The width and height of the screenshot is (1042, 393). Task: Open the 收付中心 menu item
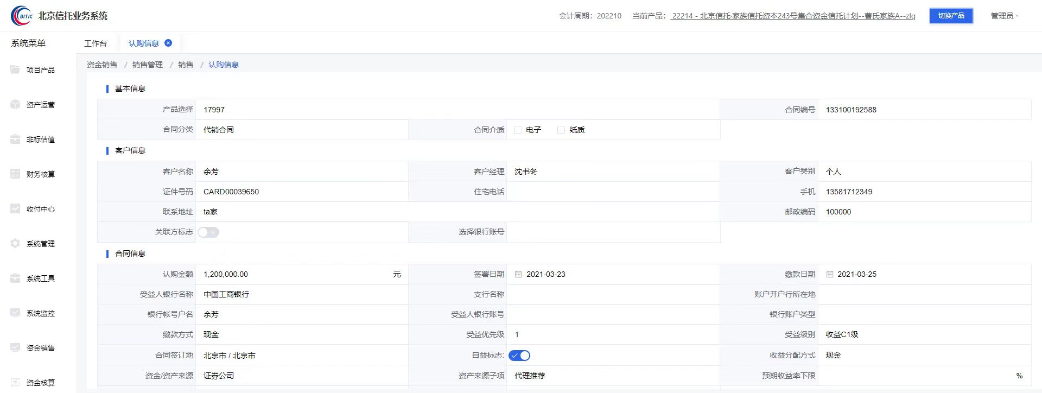coord(41,208)
